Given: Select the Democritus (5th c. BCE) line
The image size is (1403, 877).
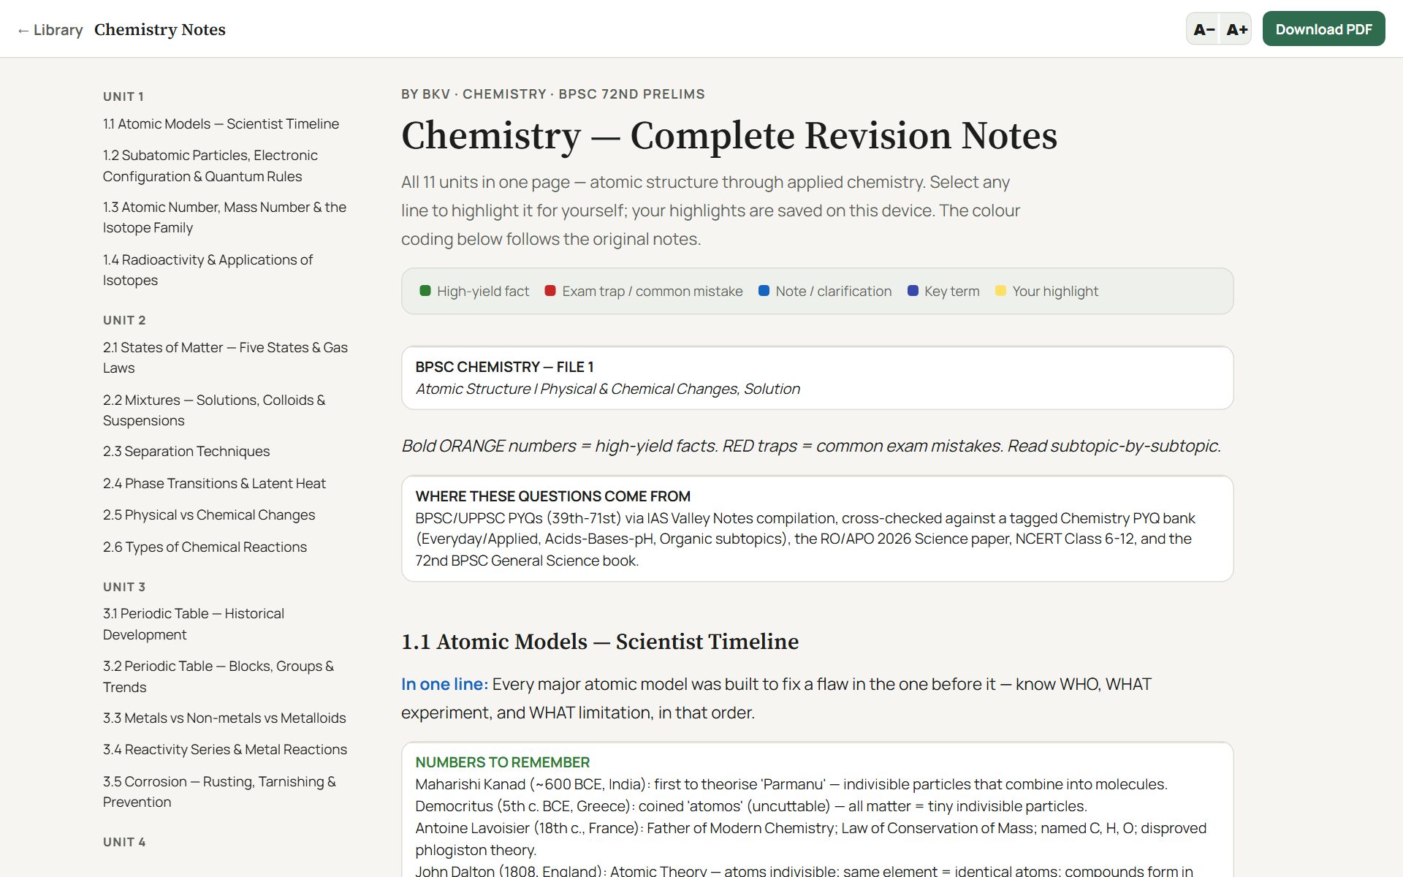Looking at the screenshot, I should [751, 806].
